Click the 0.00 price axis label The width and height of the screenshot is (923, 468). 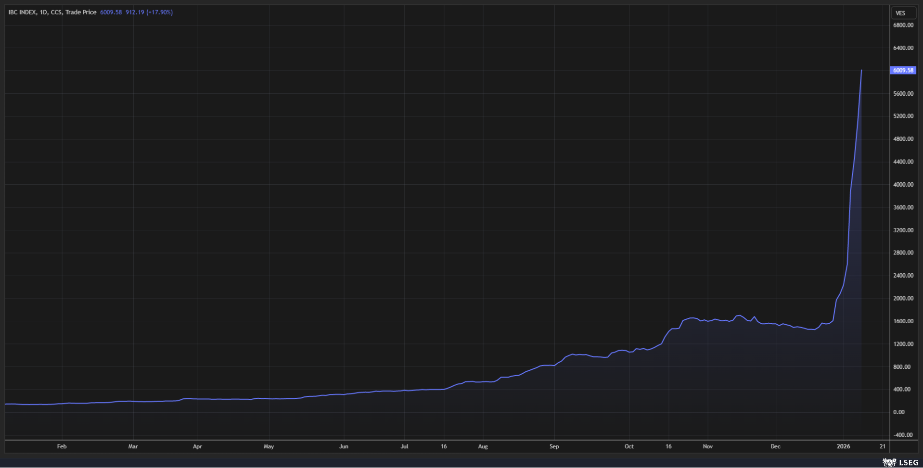[898, 412]
